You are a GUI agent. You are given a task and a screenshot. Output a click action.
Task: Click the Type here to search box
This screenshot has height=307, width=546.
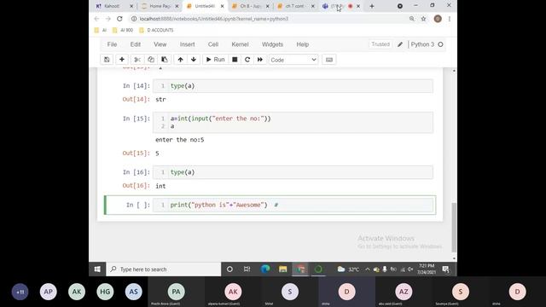coord(163,269)
